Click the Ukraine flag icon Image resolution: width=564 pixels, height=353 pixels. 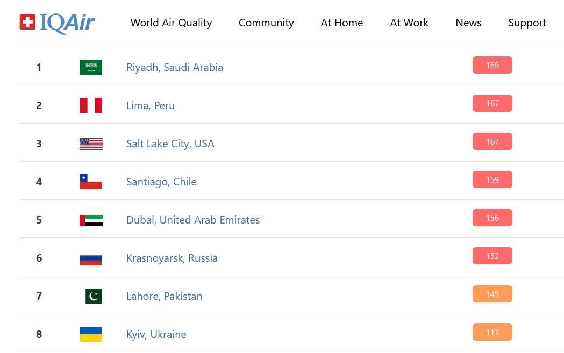coord(91,334)
